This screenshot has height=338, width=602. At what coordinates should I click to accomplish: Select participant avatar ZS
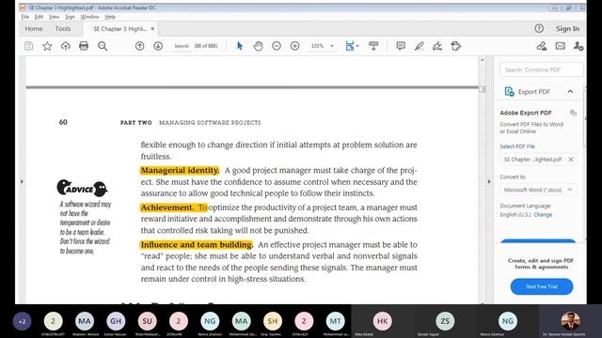click(x=445, y=321)
